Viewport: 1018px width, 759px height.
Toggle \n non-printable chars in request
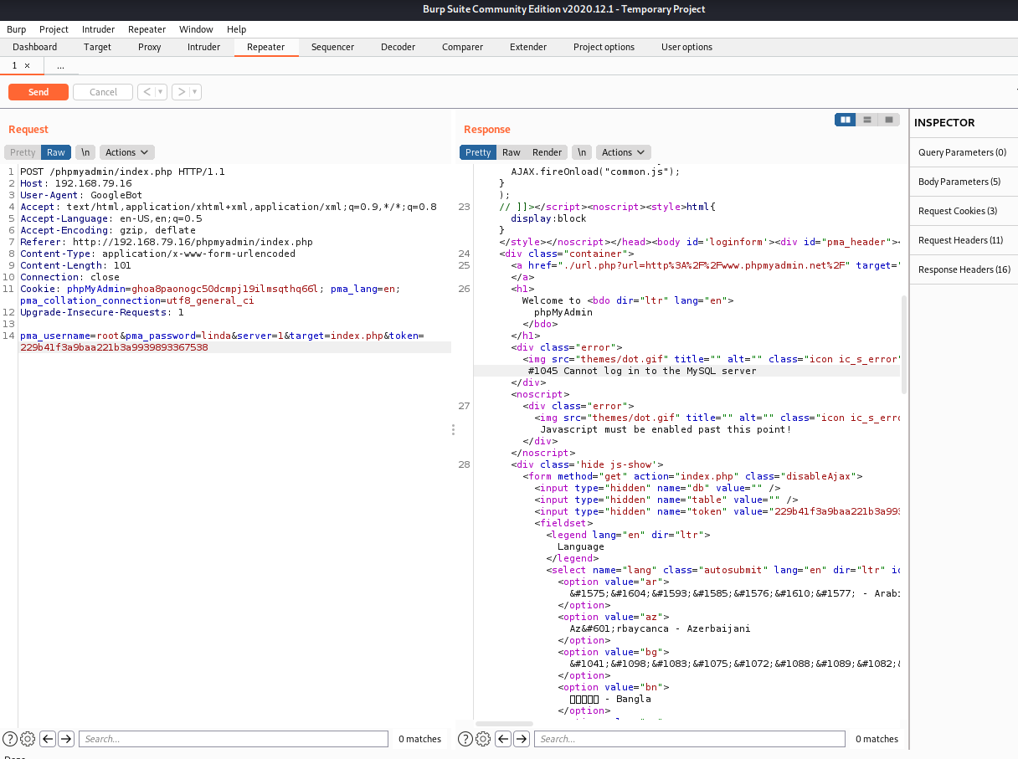[85, 152]
